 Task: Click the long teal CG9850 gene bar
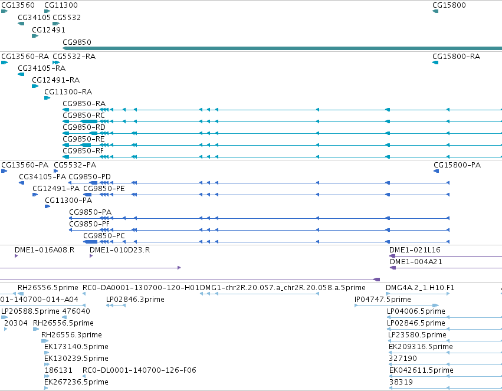click(283, 48)
